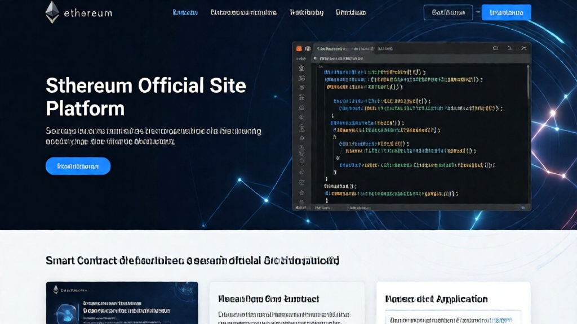Click the orange icon in code editor title bar
The height and width of the screenshot is (324, 577).
pos(299,48)
